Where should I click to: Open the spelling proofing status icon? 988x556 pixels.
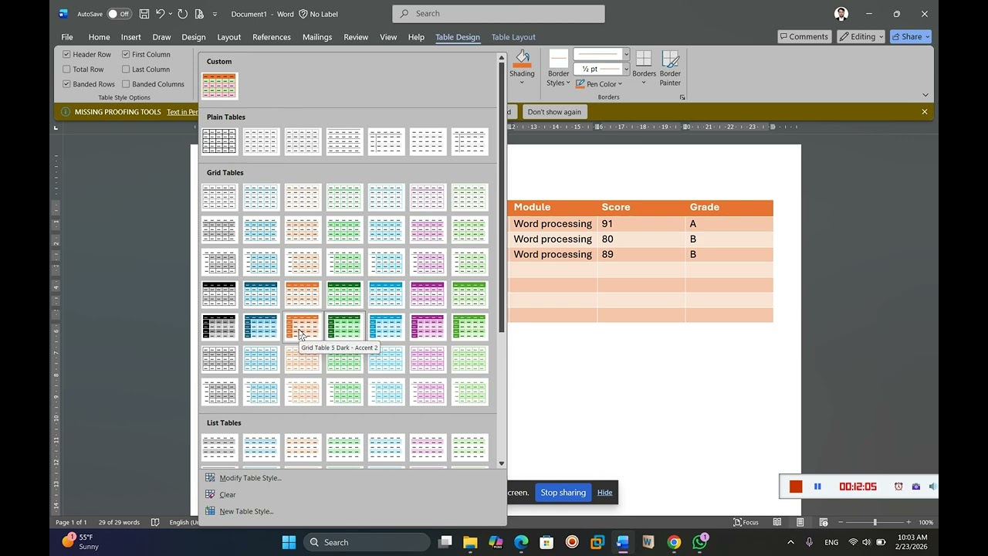pos(155,522)
